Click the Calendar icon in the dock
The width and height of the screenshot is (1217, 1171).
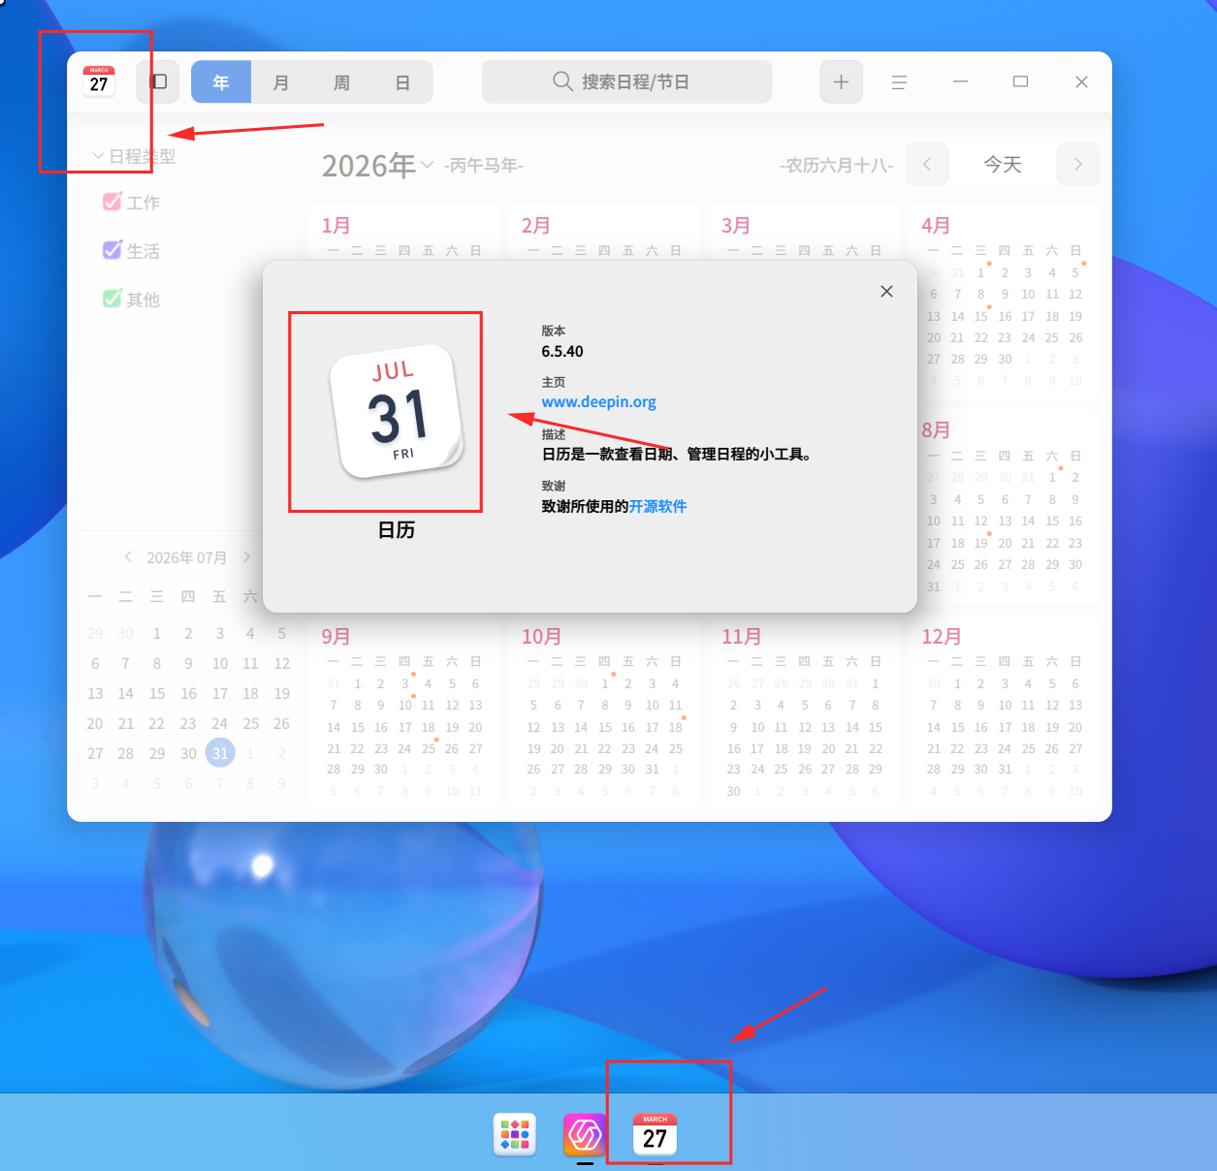655,1134
